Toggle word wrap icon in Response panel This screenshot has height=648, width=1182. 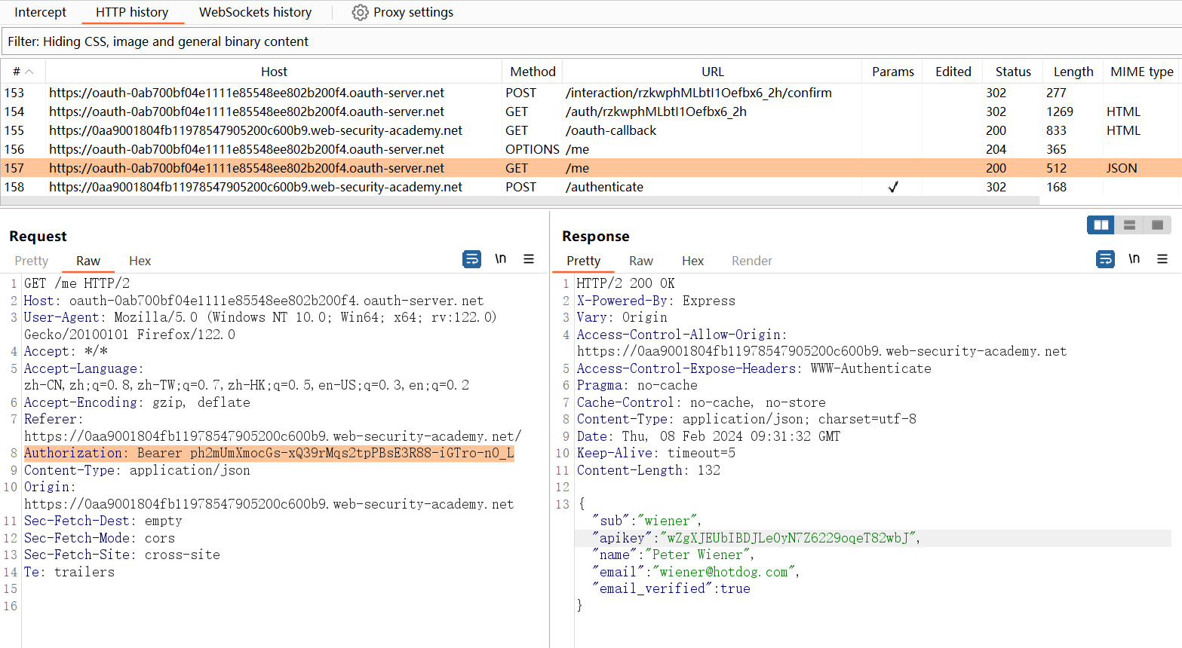click(1105, 259)
